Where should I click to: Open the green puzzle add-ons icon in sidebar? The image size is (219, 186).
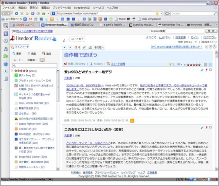click(x=6, y=56)
